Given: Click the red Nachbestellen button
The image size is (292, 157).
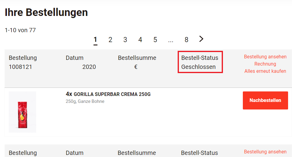Looking at the screenshot, I should 265,100.
